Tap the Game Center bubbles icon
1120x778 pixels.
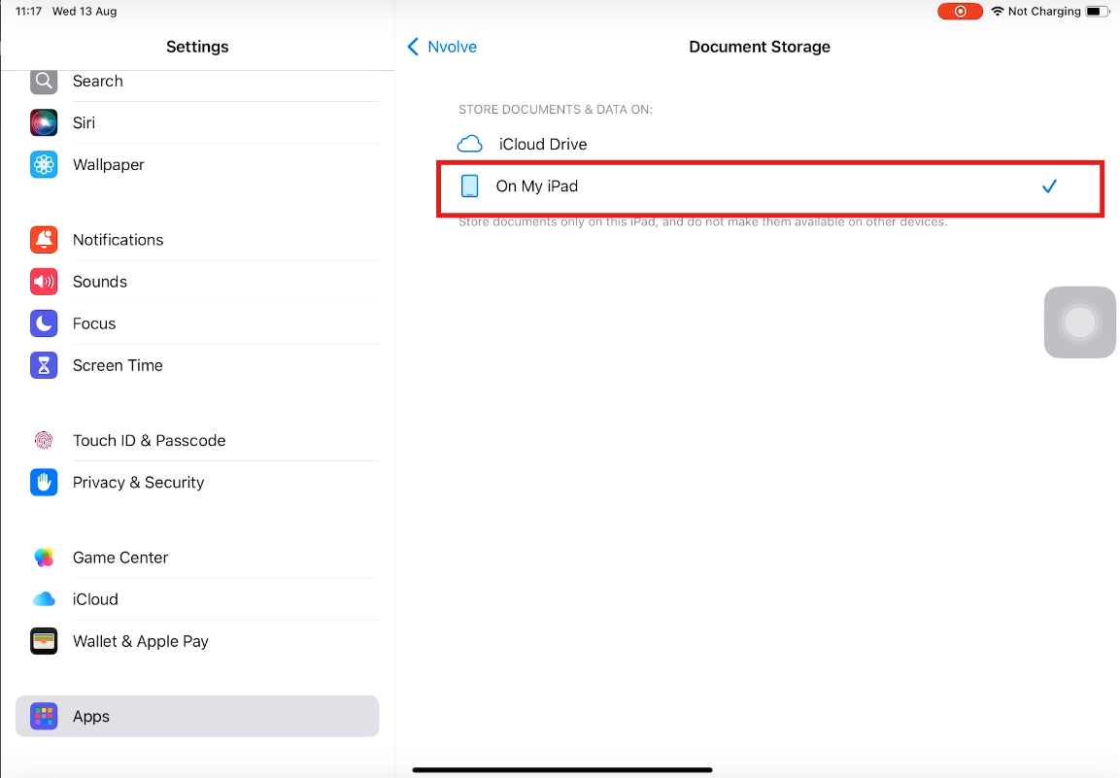pyautogui.click(x=44, y=558)
